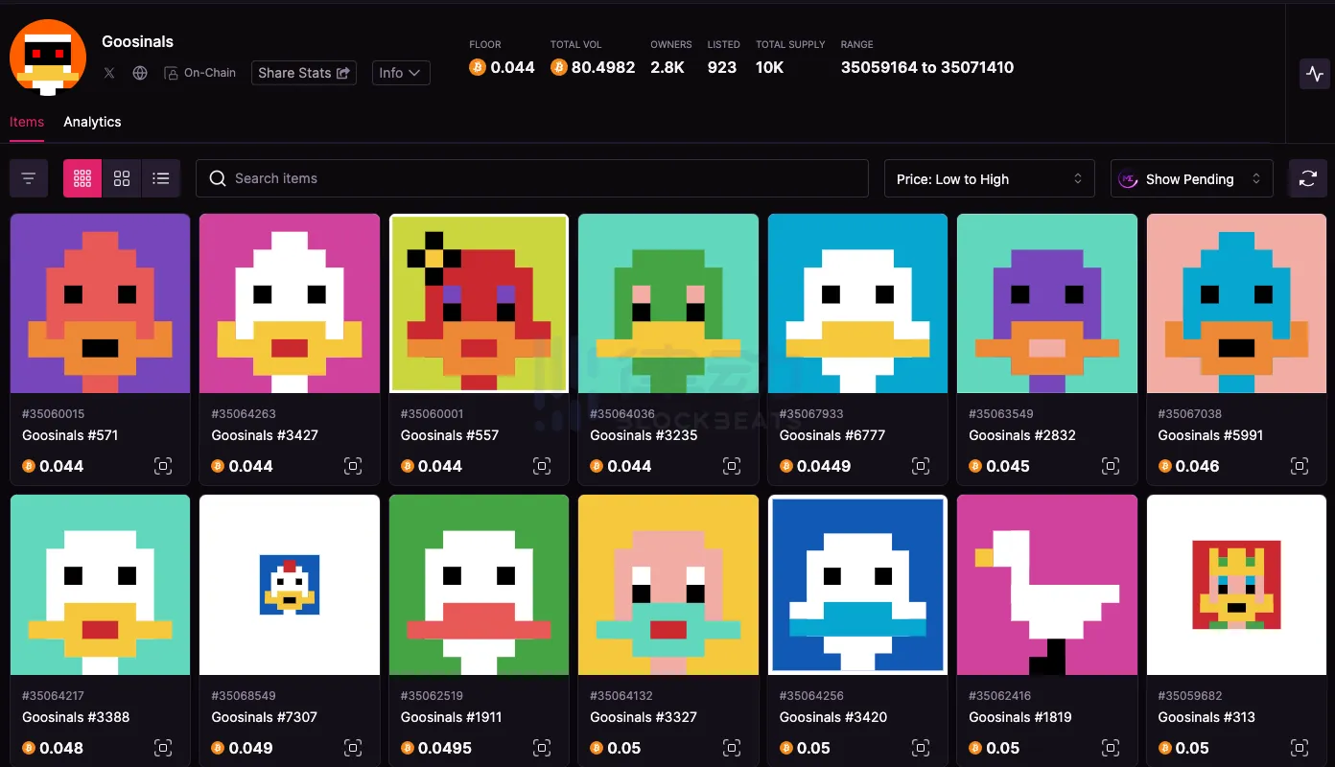1335x767 pixels.
Task: Open the Goosinals #1819 goose thumbnail
Action: (1046, 585)
